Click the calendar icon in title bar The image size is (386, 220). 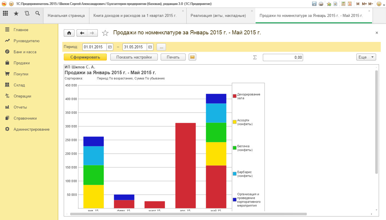(x=350, y=4)
